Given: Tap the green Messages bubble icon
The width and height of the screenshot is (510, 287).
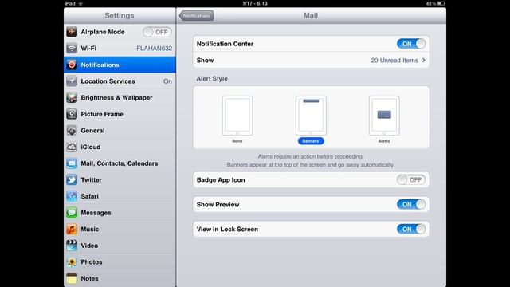Looking at the screenshot, I should coord(72,213).
